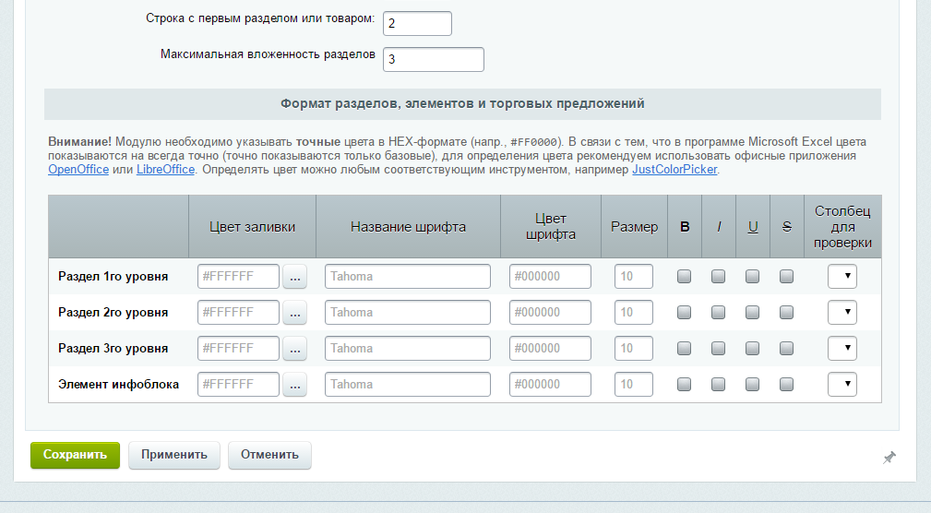Click the Отменить button
Image resolution: width=931 pixels, height=513 pixels.
(x=269, y=455)
